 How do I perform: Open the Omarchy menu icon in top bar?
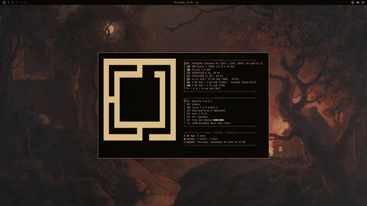coord(4,2)
